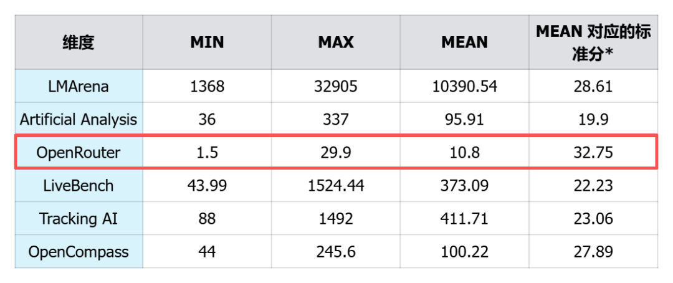Screen dimensions: 673x283
Task: Click the OpenRouter standard score 32.75
Action: click(593, 152)
